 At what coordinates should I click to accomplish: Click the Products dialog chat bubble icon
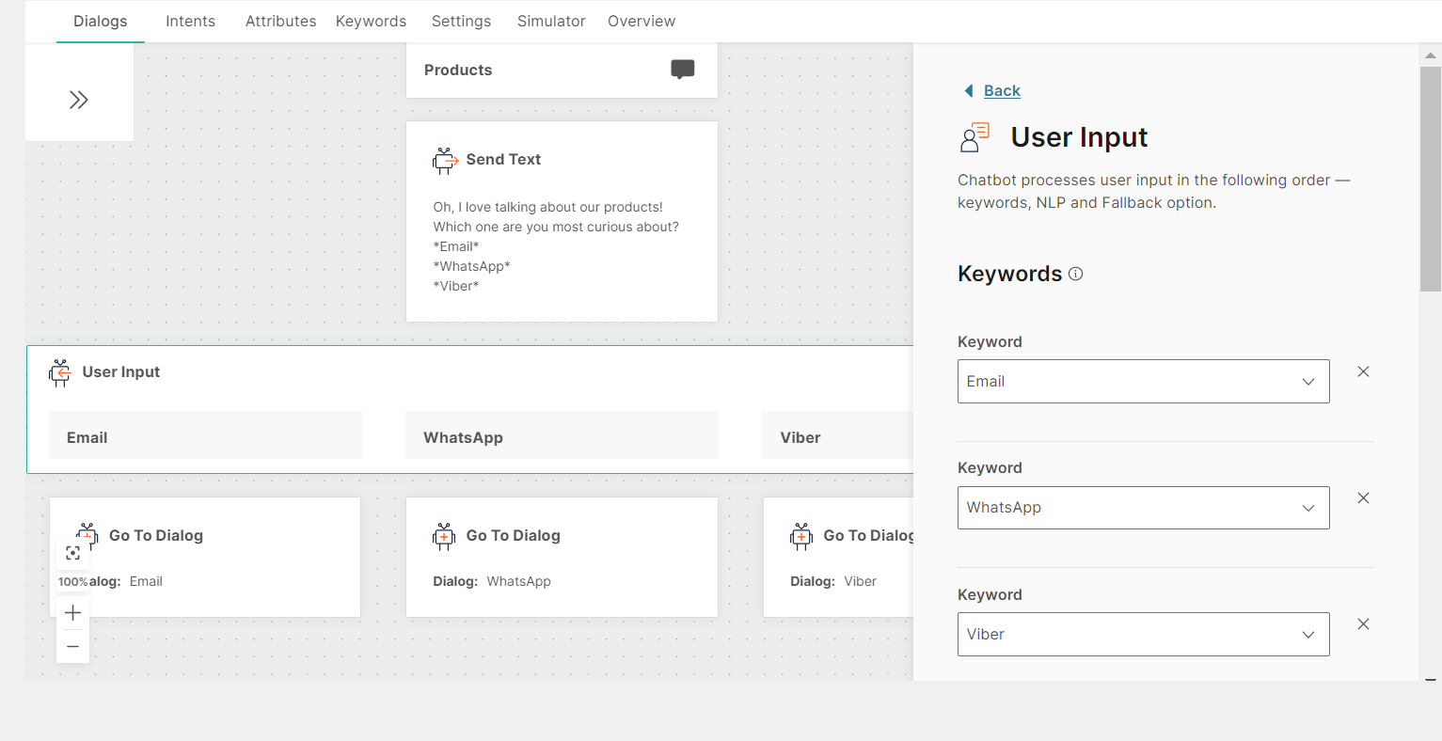coord(682,70)
